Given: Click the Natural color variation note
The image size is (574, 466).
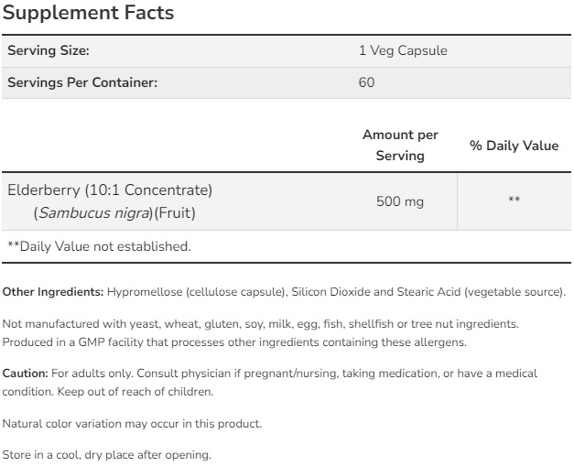Looking at the screenshot, I should (x=132, y=424).
